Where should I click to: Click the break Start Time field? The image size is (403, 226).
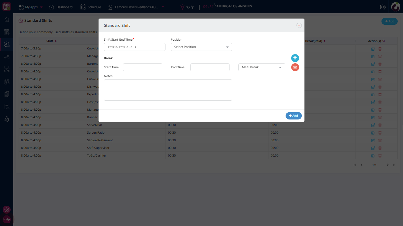(142, 67)
